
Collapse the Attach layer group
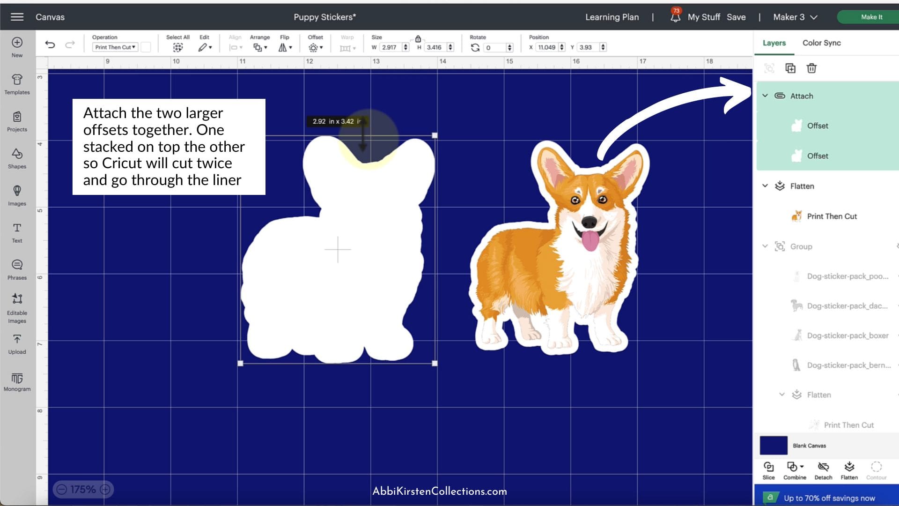tap(765, 96)
